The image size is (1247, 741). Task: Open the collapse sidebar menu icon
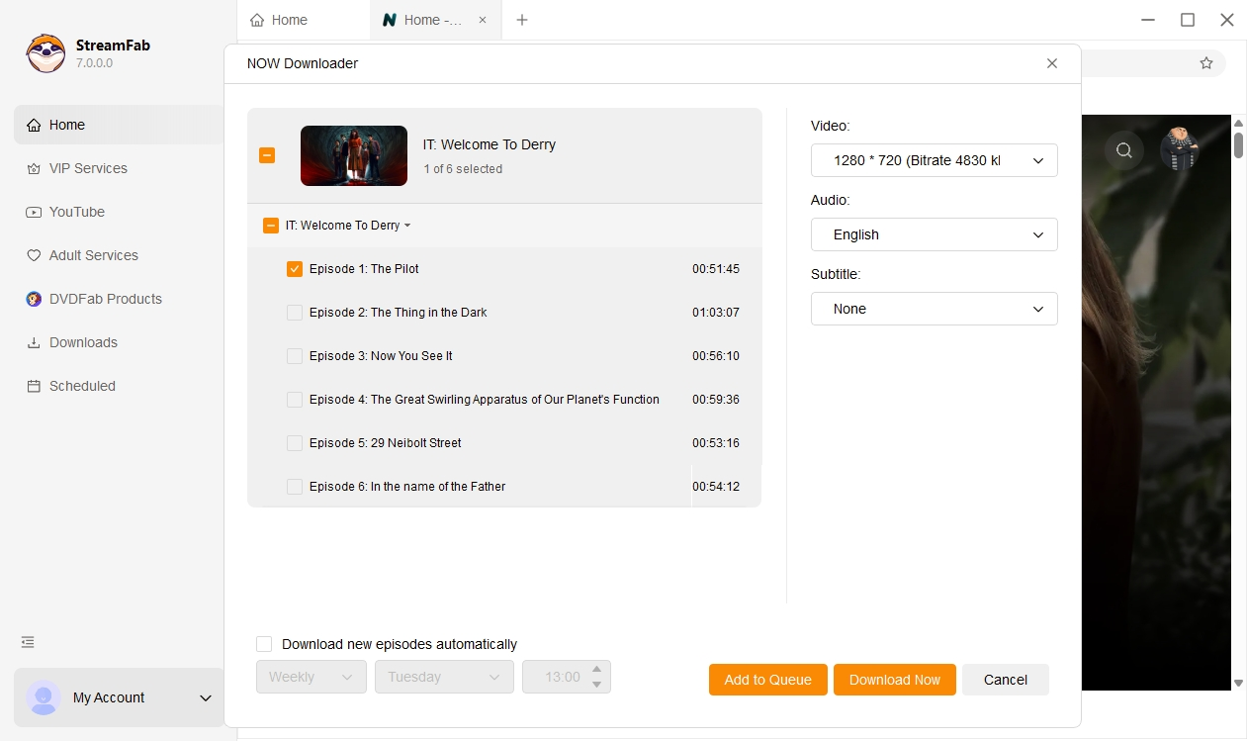click(x=28, y=642)
